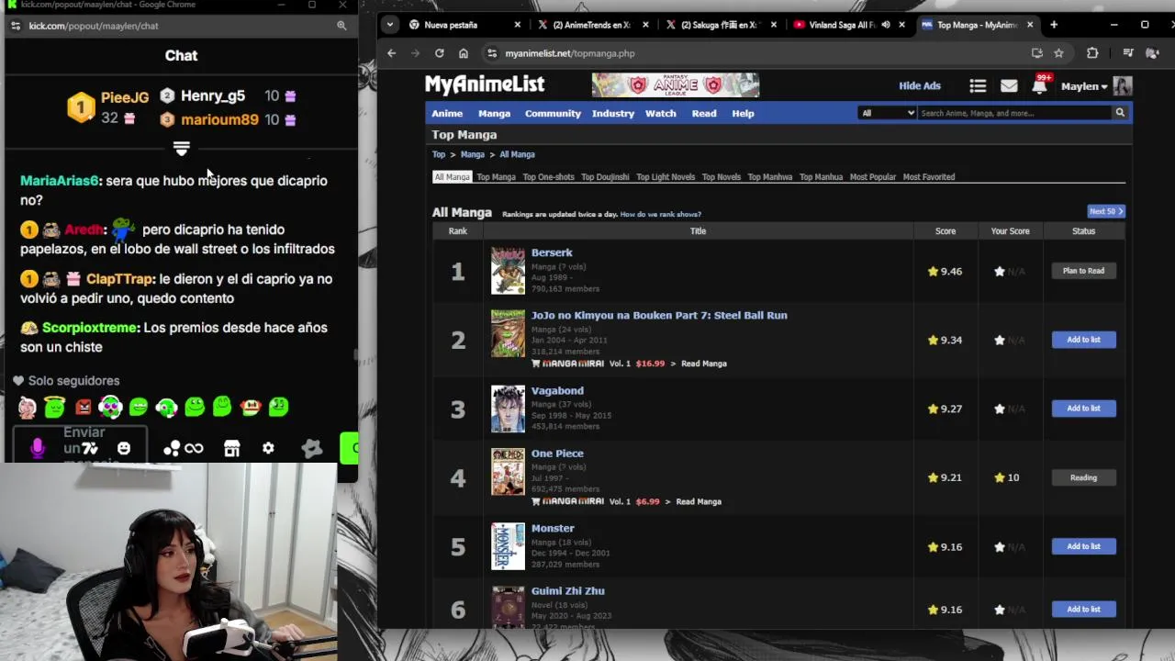Bookmark this page with the star icon
The height and width of the screenshot is (661, 1175).
[1058, 53]
